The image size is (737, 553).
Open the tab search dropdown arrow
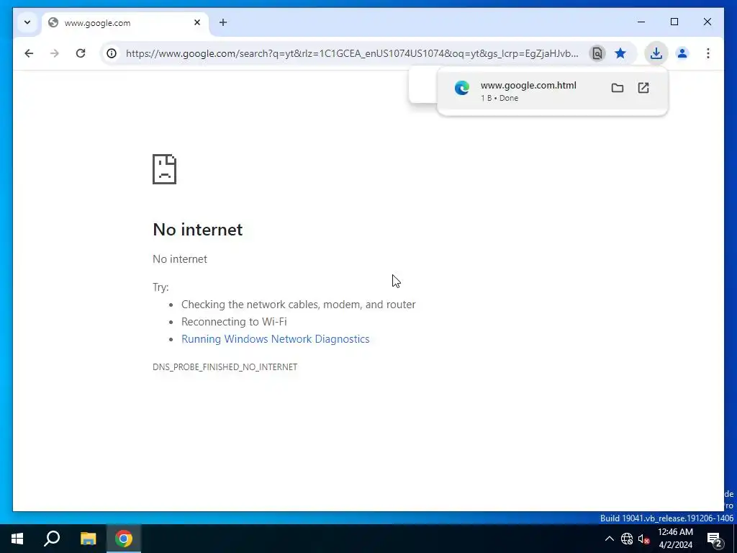[27, 22]
